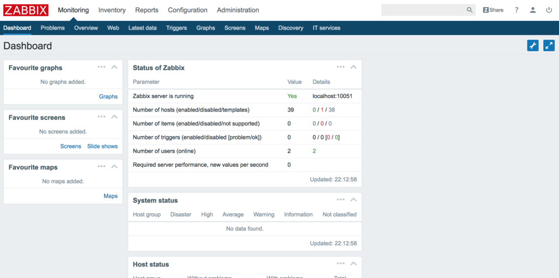Open the Administration menu

(238, 10)
